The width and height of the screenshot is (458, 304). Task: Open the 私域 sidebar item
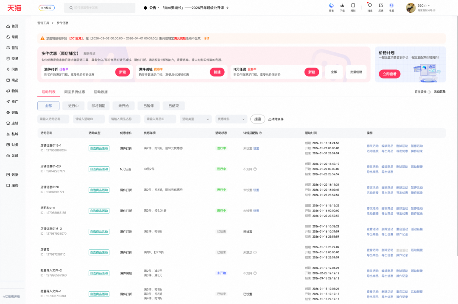click(12, 134)
